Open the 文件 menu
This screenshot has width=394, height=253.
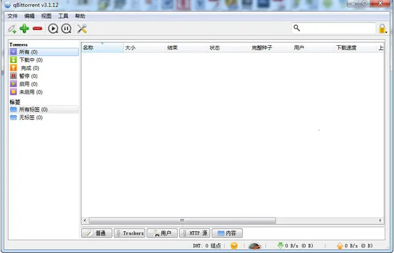[12, 16]
